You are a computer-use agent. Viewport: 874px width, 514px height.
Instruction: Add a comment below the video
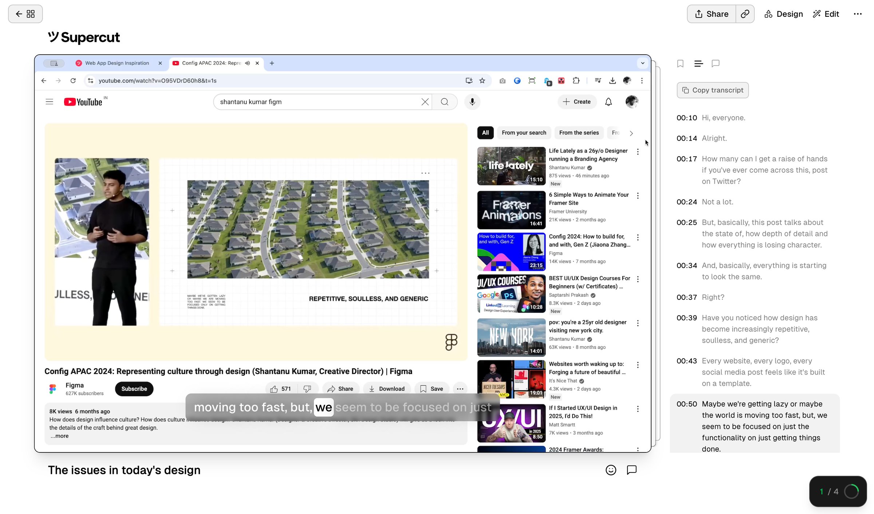tap(631, 470)
